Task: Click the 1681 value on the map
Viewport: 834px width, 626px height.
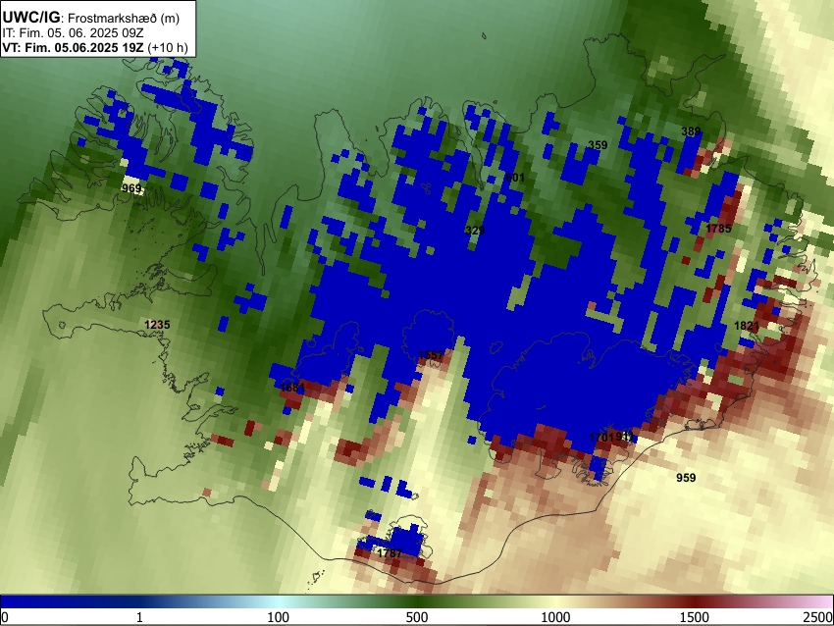Action: coord(292,388)
